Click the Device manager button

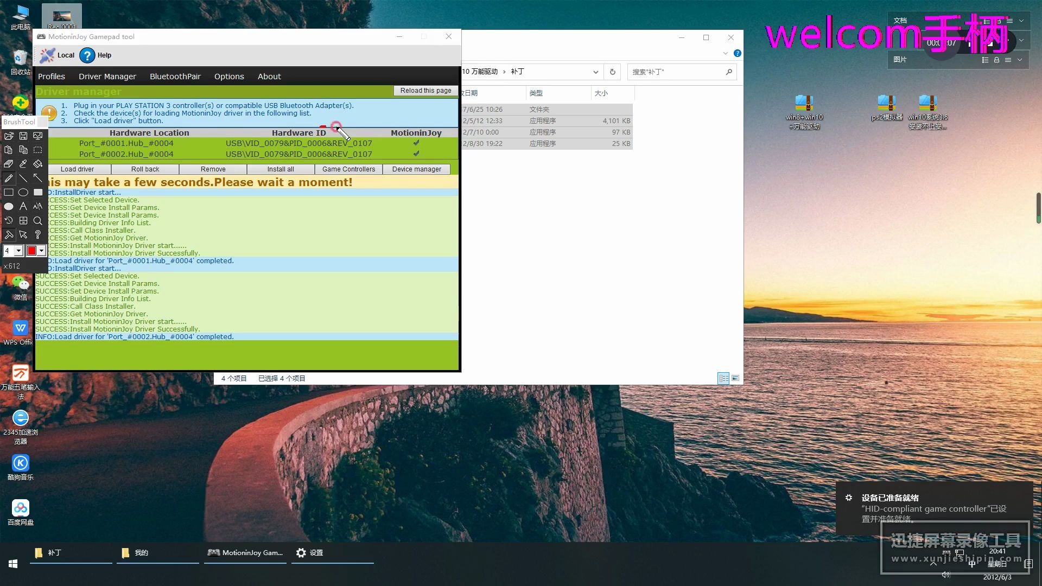417,169
